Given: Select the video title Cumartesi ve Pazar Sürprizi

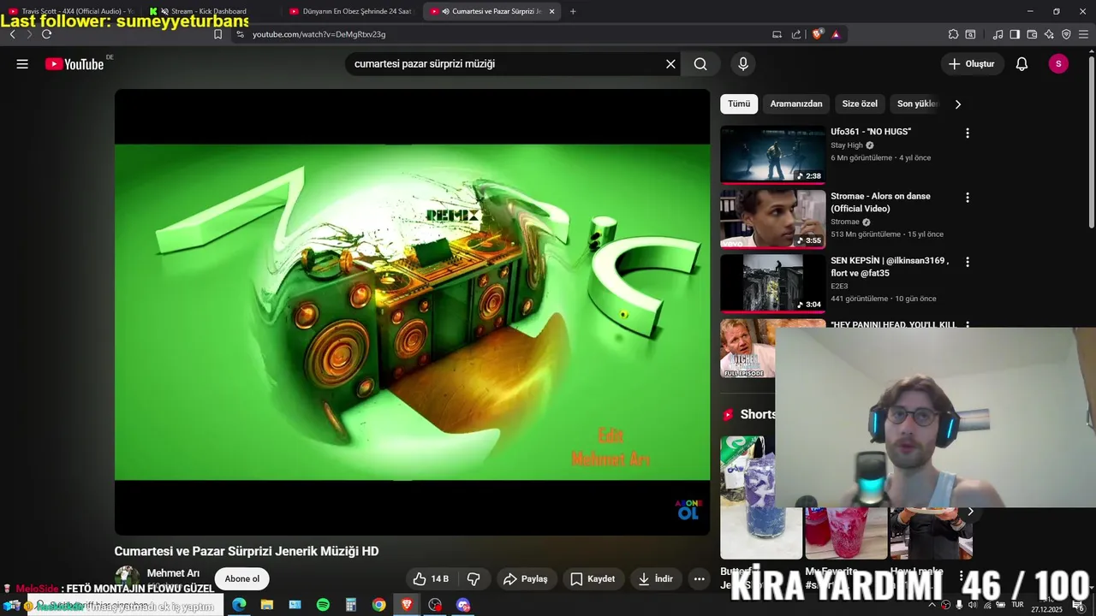Looking at the screenshot, I should (247, 552).
